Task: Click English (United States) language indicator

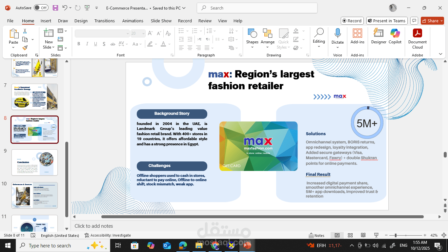Action: coord(60,235)
